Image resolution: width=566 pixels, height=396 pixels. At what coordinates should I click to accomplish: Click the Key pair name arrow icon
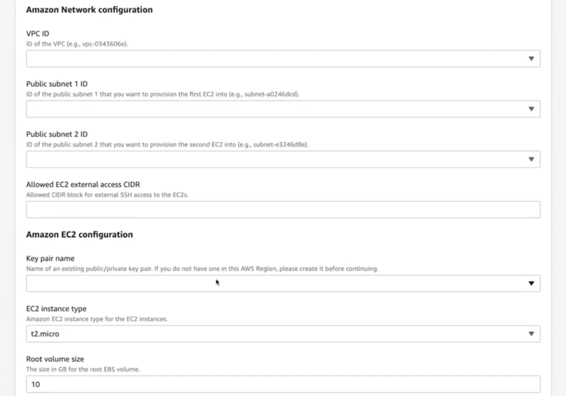[531, 283]
